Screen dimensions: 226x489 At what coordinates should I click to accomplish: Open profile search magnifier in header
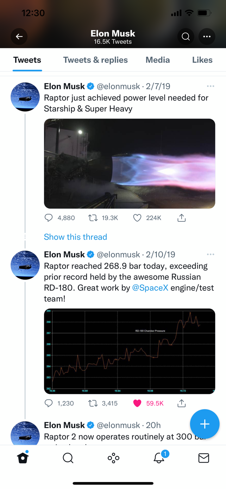click(186, 37)
